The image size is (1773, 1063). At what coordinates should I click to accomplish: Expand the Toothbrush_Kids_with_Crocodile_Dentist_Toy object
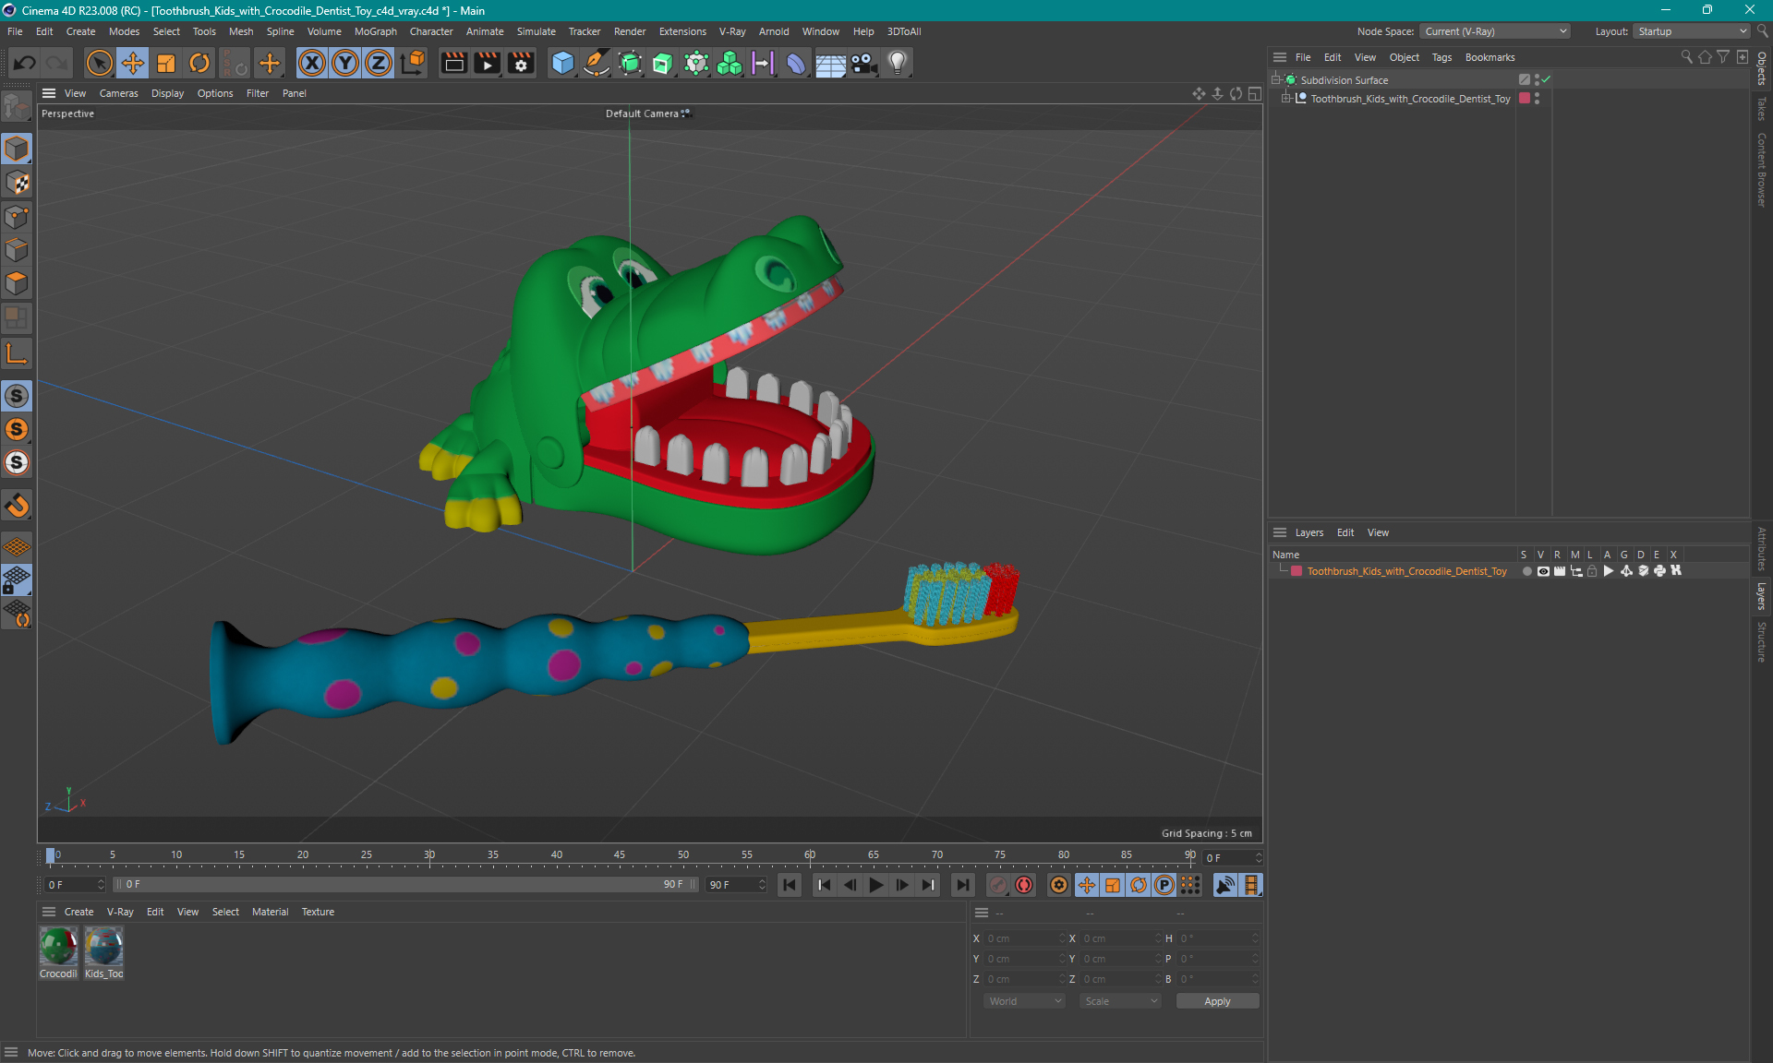tap(1285, 99)
